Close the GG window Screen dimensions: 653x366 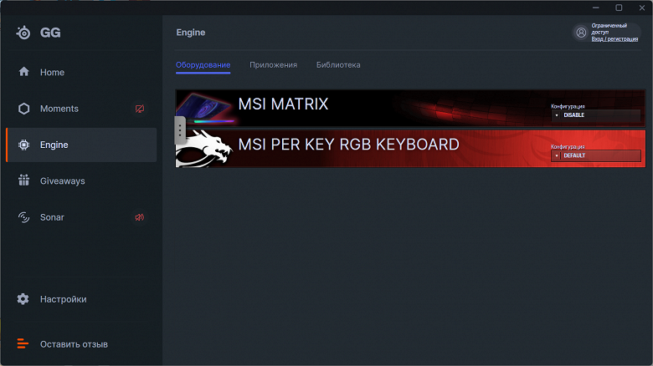(x=642, y=8)
